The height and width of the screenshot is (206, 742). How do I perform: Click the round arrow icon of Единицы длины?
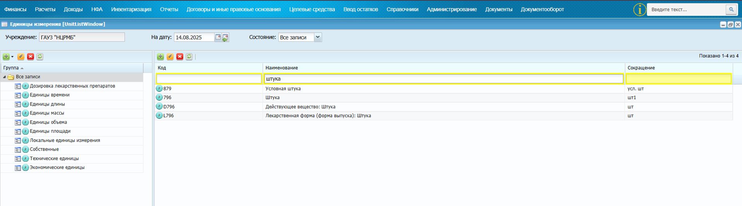26,104
